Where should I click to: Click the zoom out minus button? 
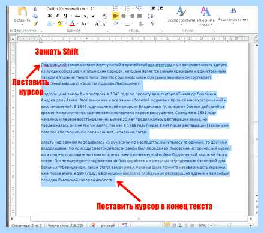coord(212,226)
